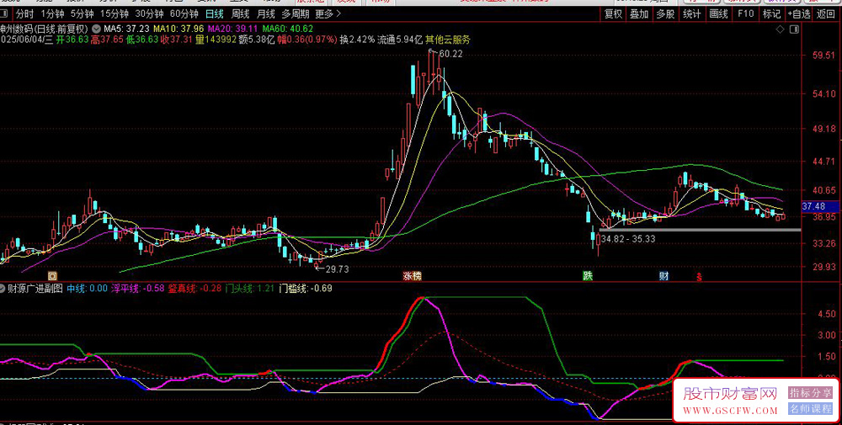Activate the 画线 drawing tool
The width and height of the screenshot is (842, 425).
718,14
